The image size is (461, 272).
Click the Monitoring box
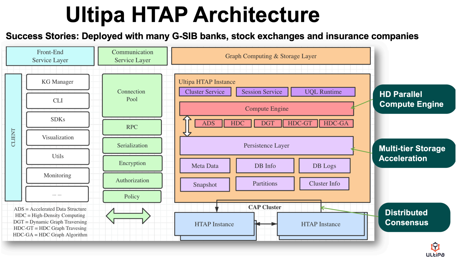point(58,176)
